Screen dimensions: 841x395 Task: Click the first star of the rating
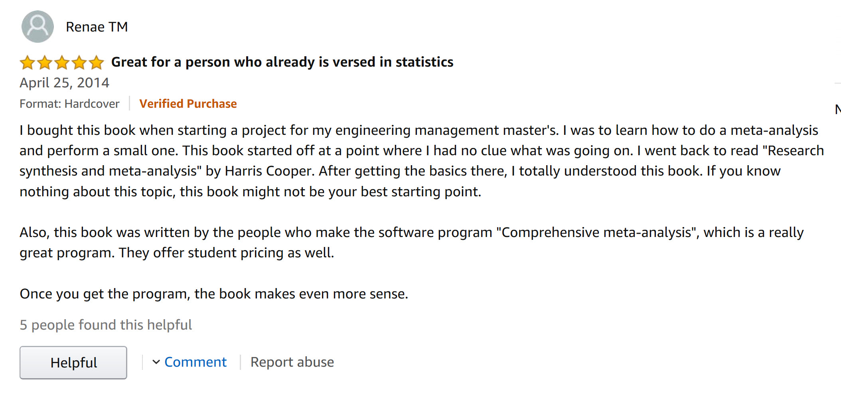coord(28,63)
